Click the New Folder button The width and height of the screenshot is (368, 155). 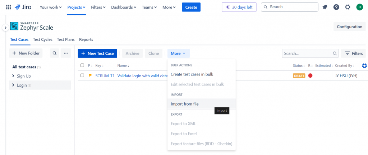click(26, 53)
